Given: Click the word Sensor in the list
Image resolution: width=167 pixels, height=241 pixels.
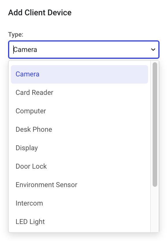Looking at the screenshot, I should coord(67,185).
